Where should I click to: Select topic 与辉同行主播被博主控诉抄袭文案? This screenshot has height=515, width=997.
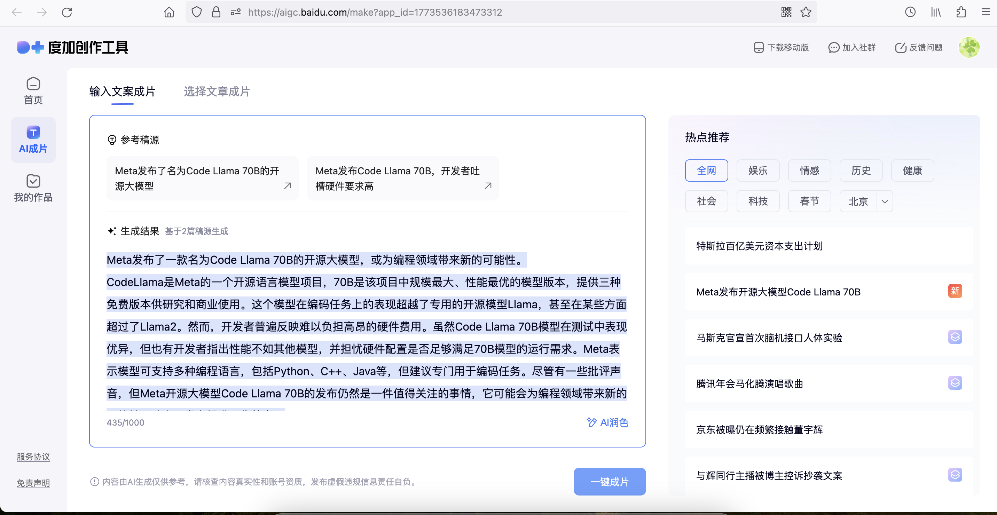click(829, 475)
